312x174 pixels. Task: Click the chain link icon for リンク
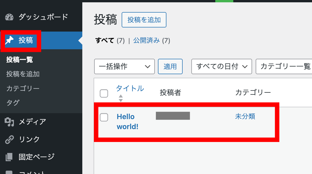pyautogui.click(x=9, y=139)
